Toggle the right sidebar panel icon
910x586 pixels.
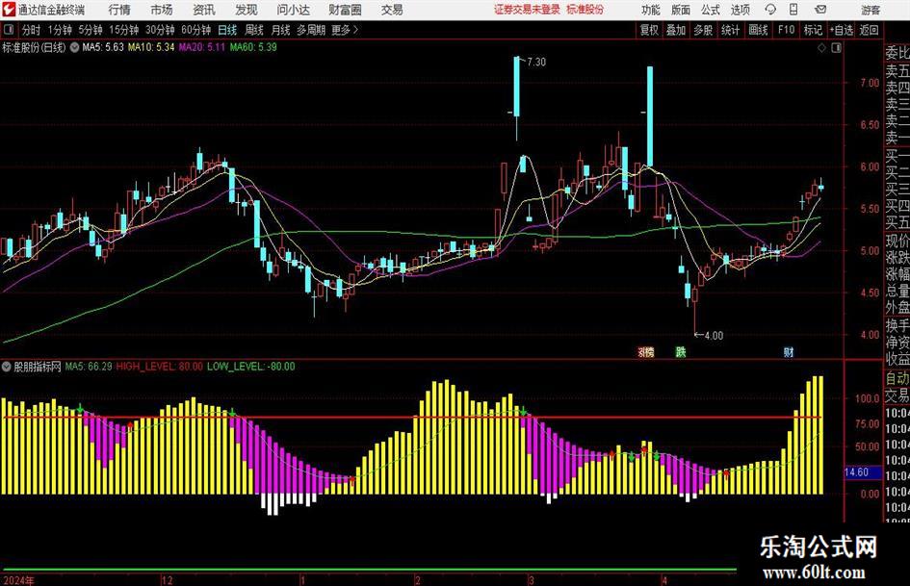click(x=836, y=47)
